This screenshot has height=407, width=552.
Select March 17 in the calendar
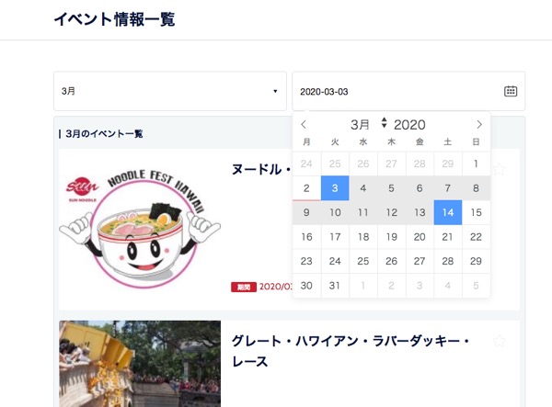pos(335,237)
